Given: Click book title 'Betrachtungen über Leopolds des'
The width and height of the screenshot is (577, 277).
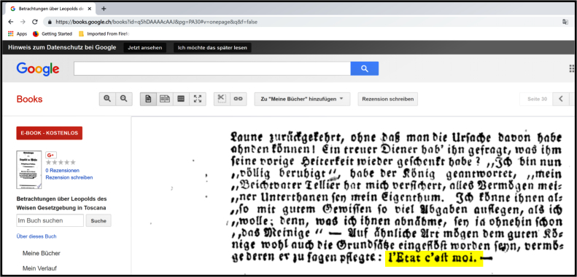Looking at the screenshot, I should [x=62, y=199].
